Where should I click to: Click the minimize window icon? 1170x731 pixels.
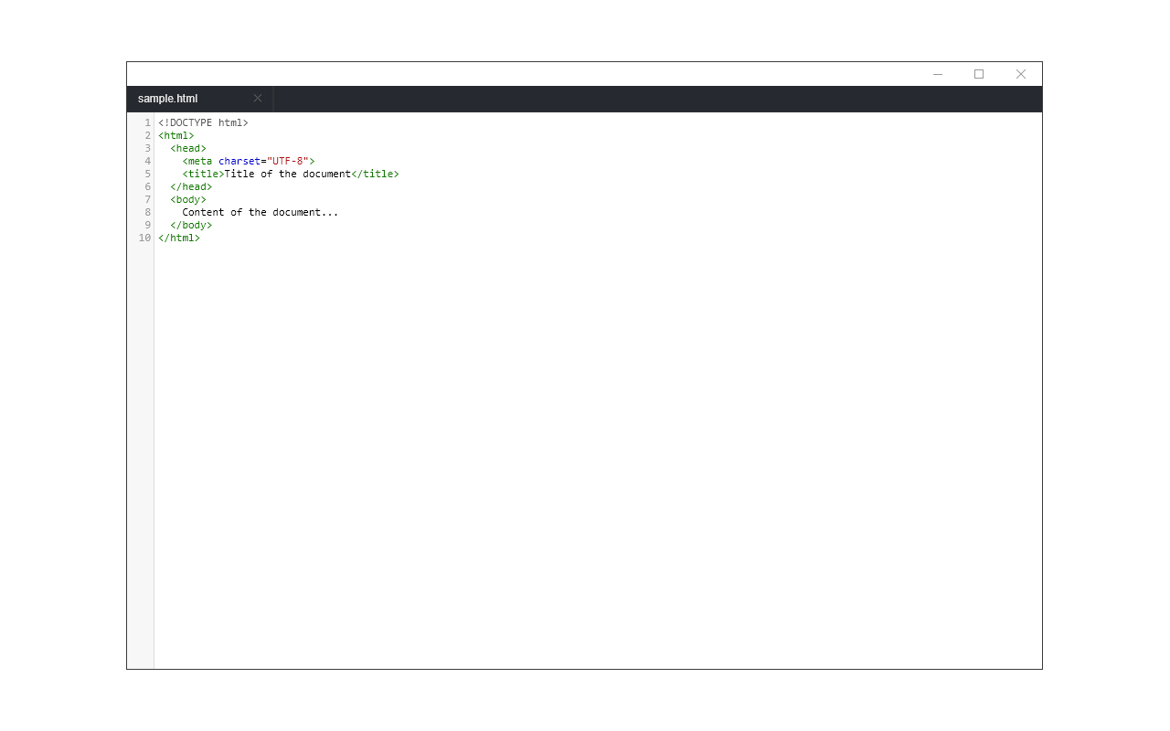click(x=937, y=74)
